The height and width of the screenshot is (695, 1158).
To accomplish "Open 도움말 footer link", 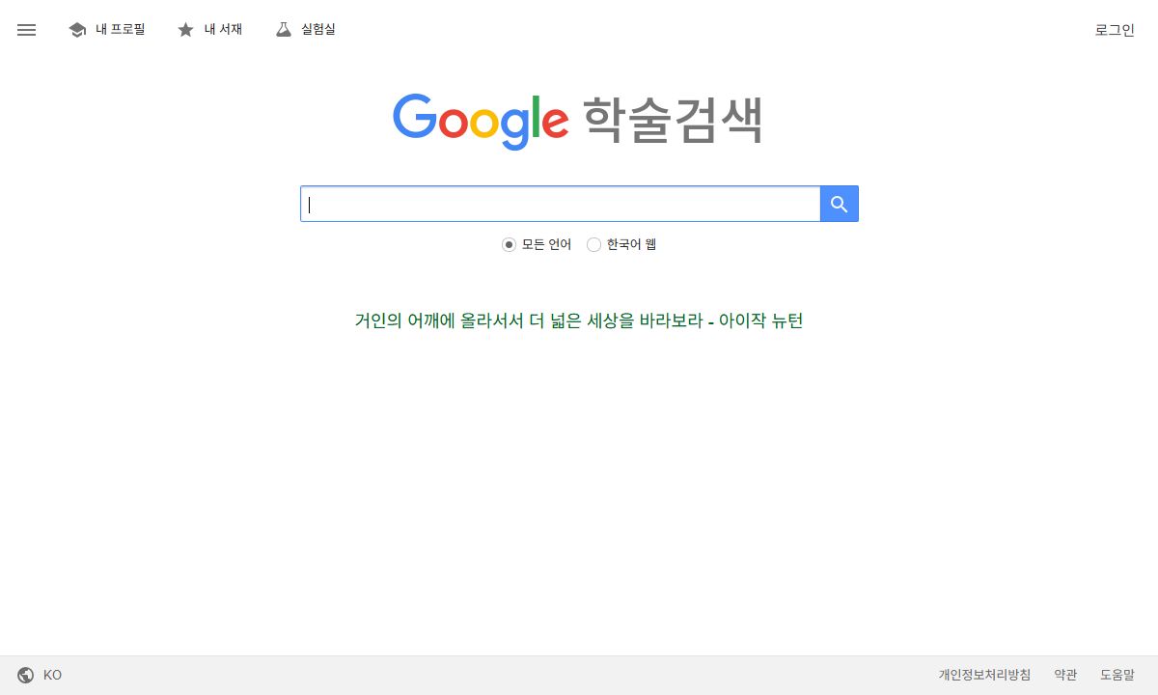I will tap(1117, 676).
